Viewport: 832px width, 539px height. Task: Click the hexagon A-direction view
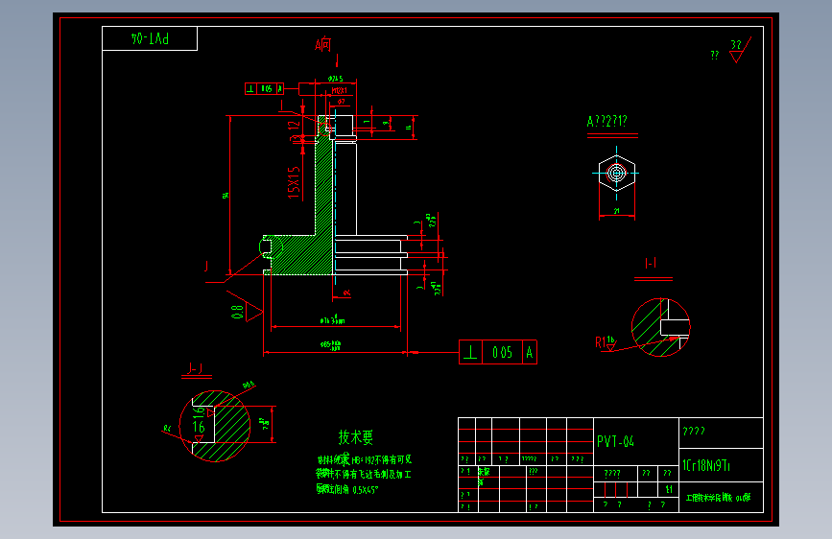pos(617,173)
